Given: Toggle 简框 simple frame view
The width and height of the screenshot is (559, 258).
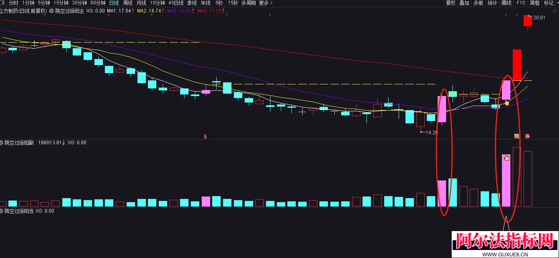Looking at the screenshot, I should pos(534,3).
